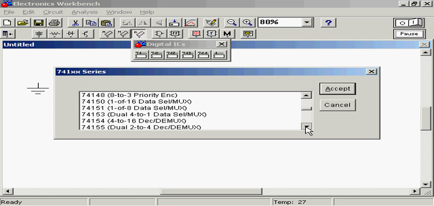Click the Accept button
The height and width of the screenshot is (206, 434).
[x=337, y=89]
